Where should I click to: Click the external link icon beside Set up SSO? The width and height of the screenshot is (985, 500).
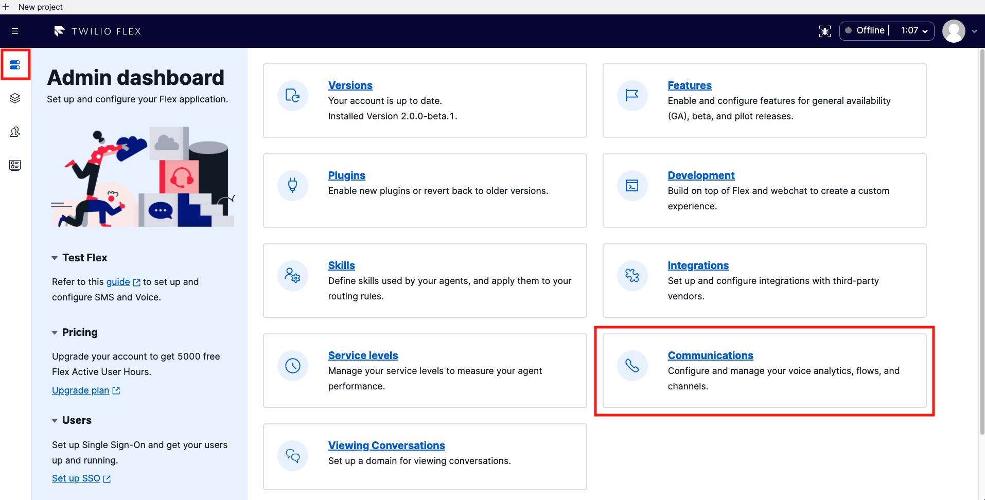click(107, 479)
